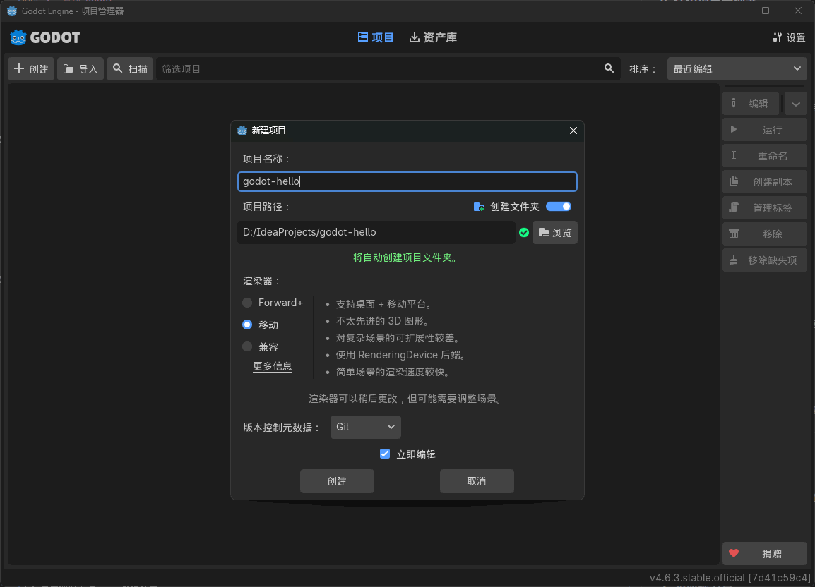Open 设置 settings
The image size is (815, 587).
788,37
